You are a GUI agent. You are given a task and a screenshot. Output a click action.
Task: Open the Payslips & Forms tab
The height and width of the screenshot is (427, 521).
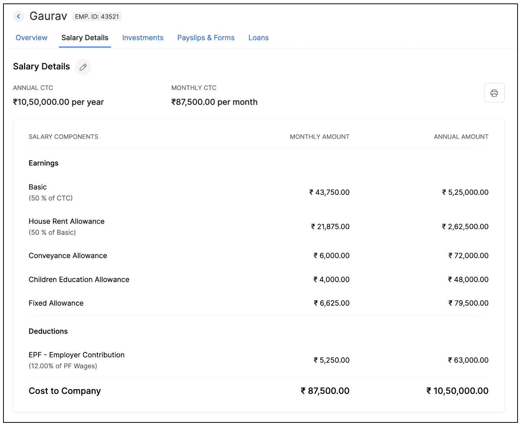click(206, 38)
